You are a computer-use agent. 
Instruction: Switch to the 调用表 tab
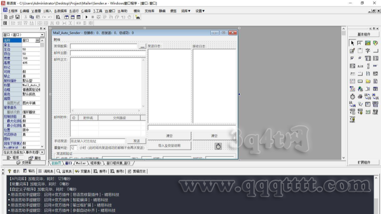click(45, 171)
